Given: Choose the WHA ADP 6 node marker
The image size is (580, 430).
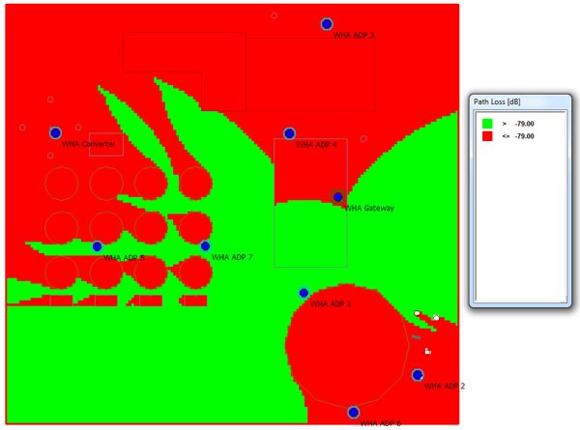Looking at the screenshot, I should coord(354,412).
